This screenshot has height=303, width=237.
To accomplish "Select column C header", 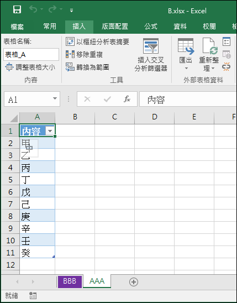I will (115, 117).
